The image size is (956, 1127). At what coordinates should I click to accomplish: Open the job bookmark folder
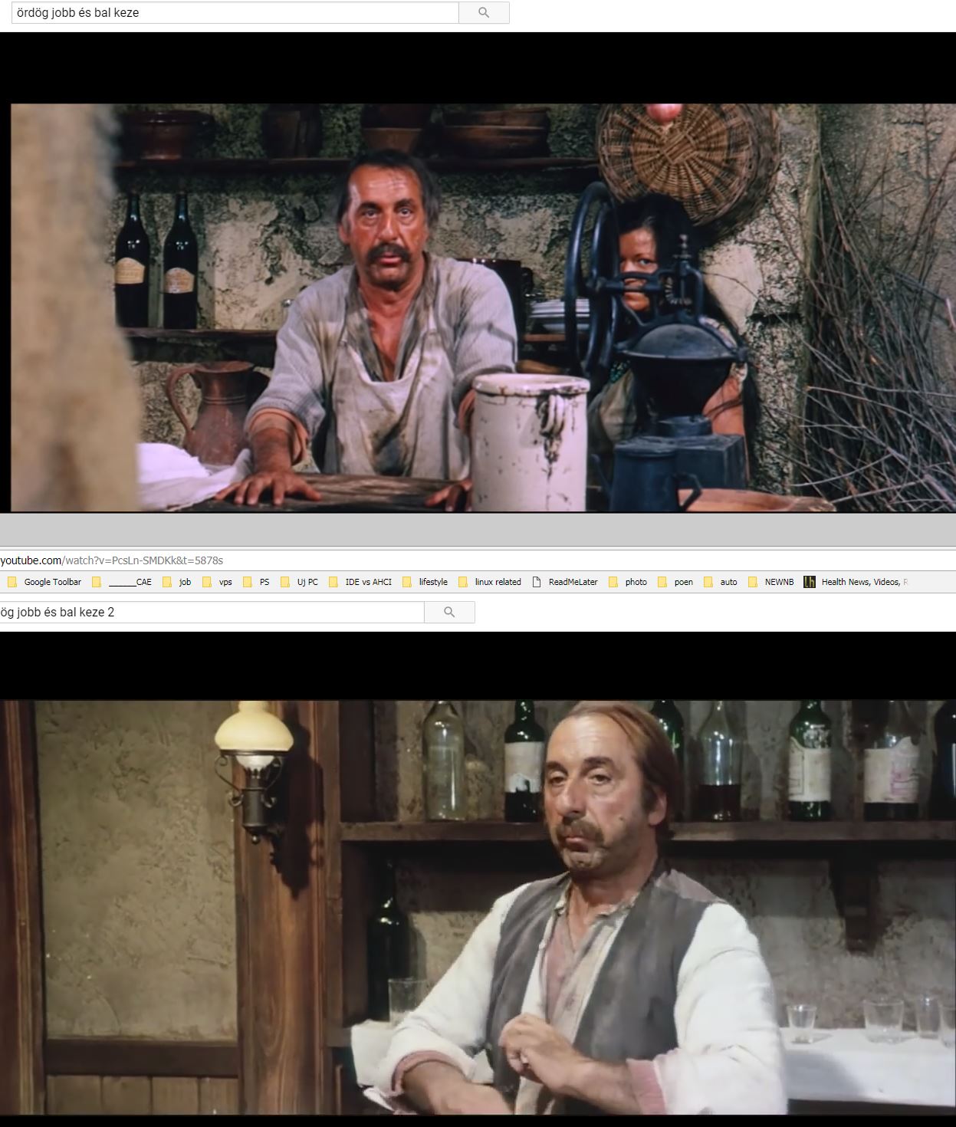click(177, 582)
